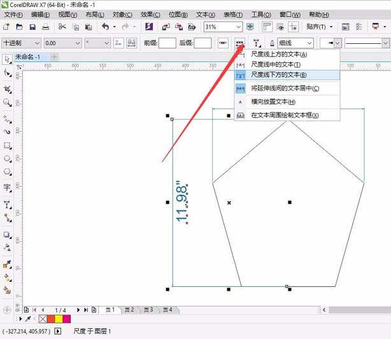
Task: Select the Polygon tool
Action: (7, 172)
